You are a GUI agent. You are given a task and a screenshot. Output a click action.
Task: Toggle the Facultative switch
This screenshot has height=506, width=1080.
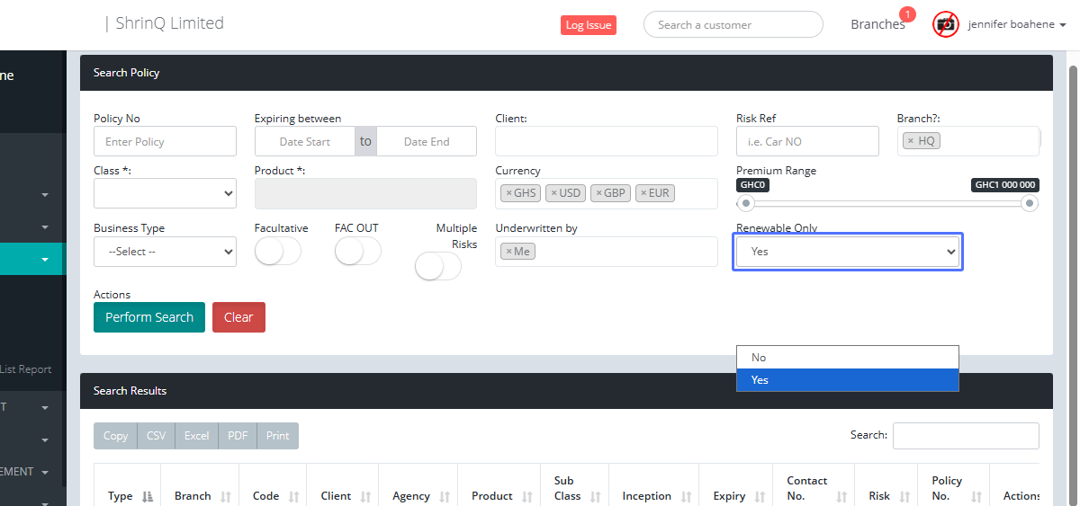coord(277,253)
